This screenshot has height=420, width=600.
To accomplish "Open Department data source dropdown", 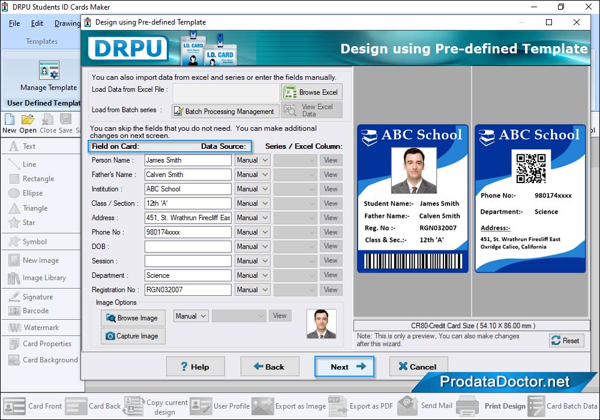I will [x=252, y=275].
